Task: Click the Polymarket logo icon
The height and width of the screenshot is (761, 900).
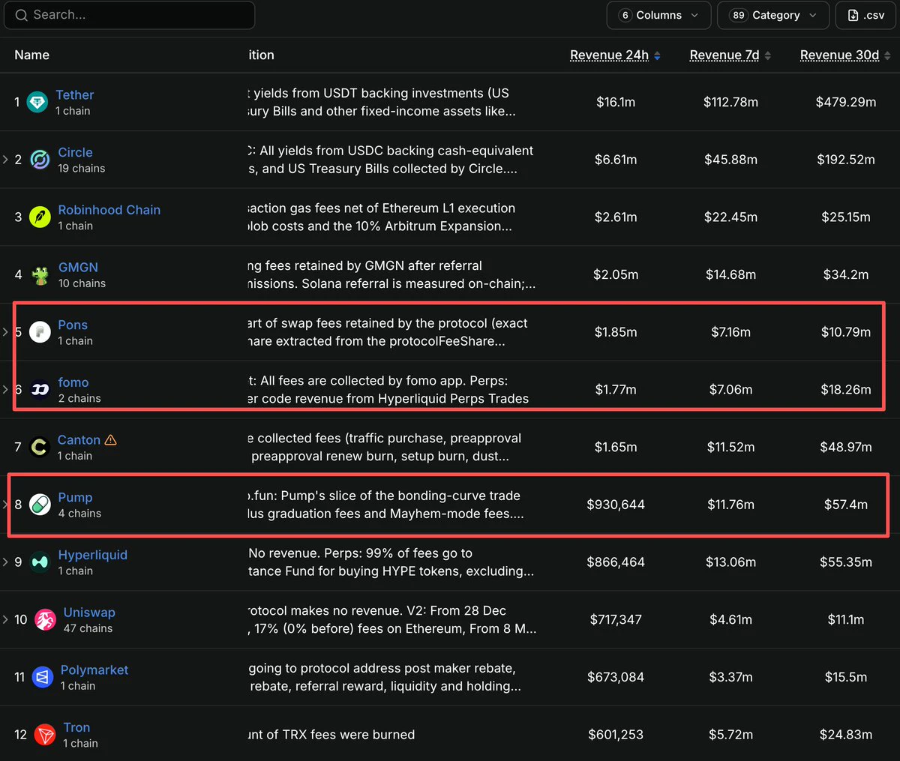Action: 43,677
